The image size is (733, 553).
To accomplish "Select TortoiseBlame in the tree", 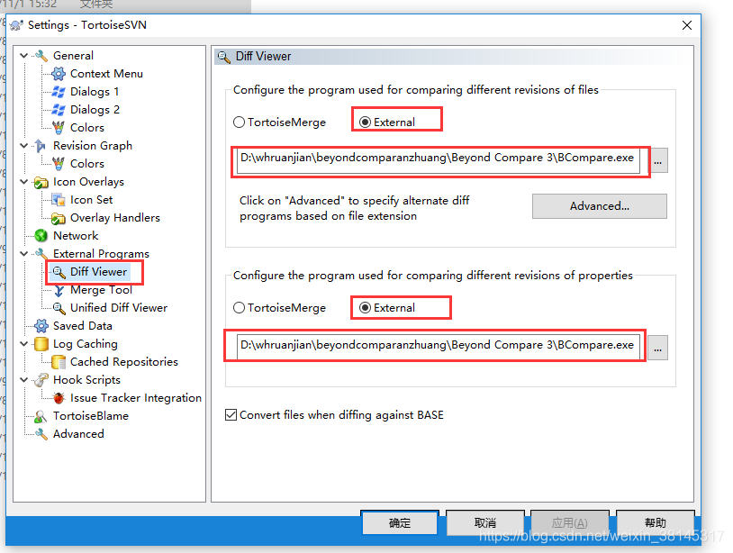I will 91,416.
